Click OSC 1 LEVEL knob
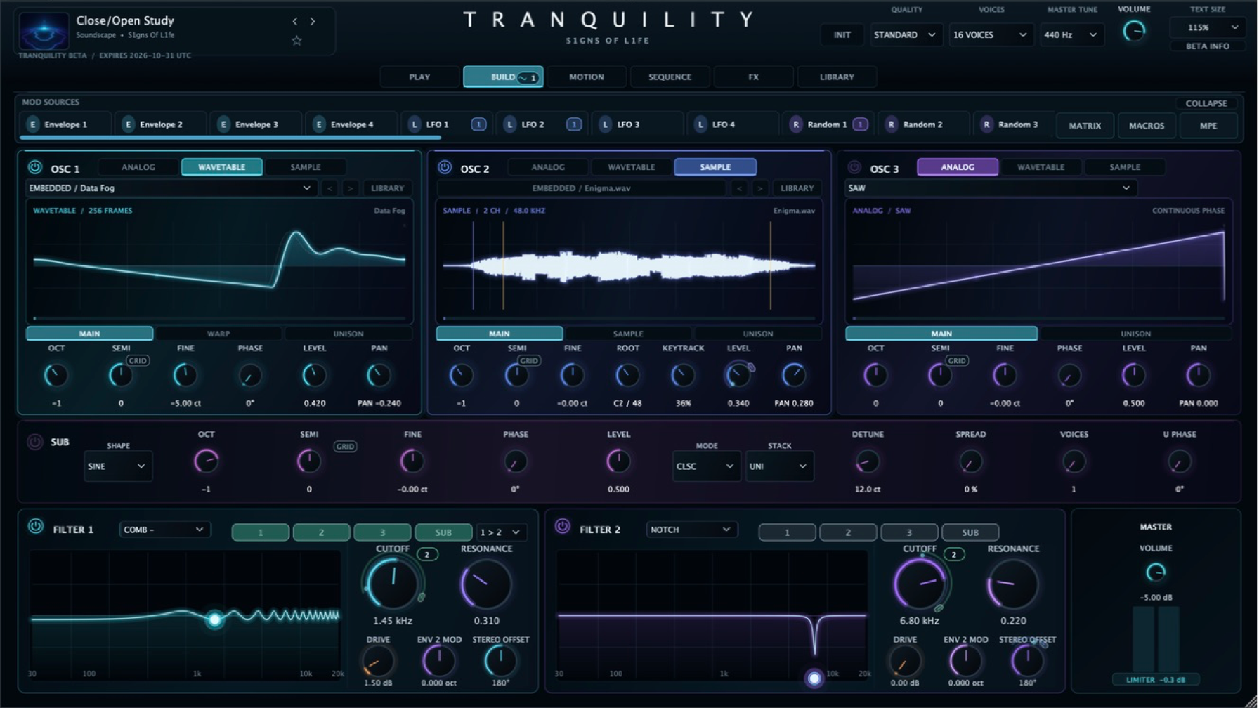The height and width of the screenshot is (708, 1259). click(314, 375)
